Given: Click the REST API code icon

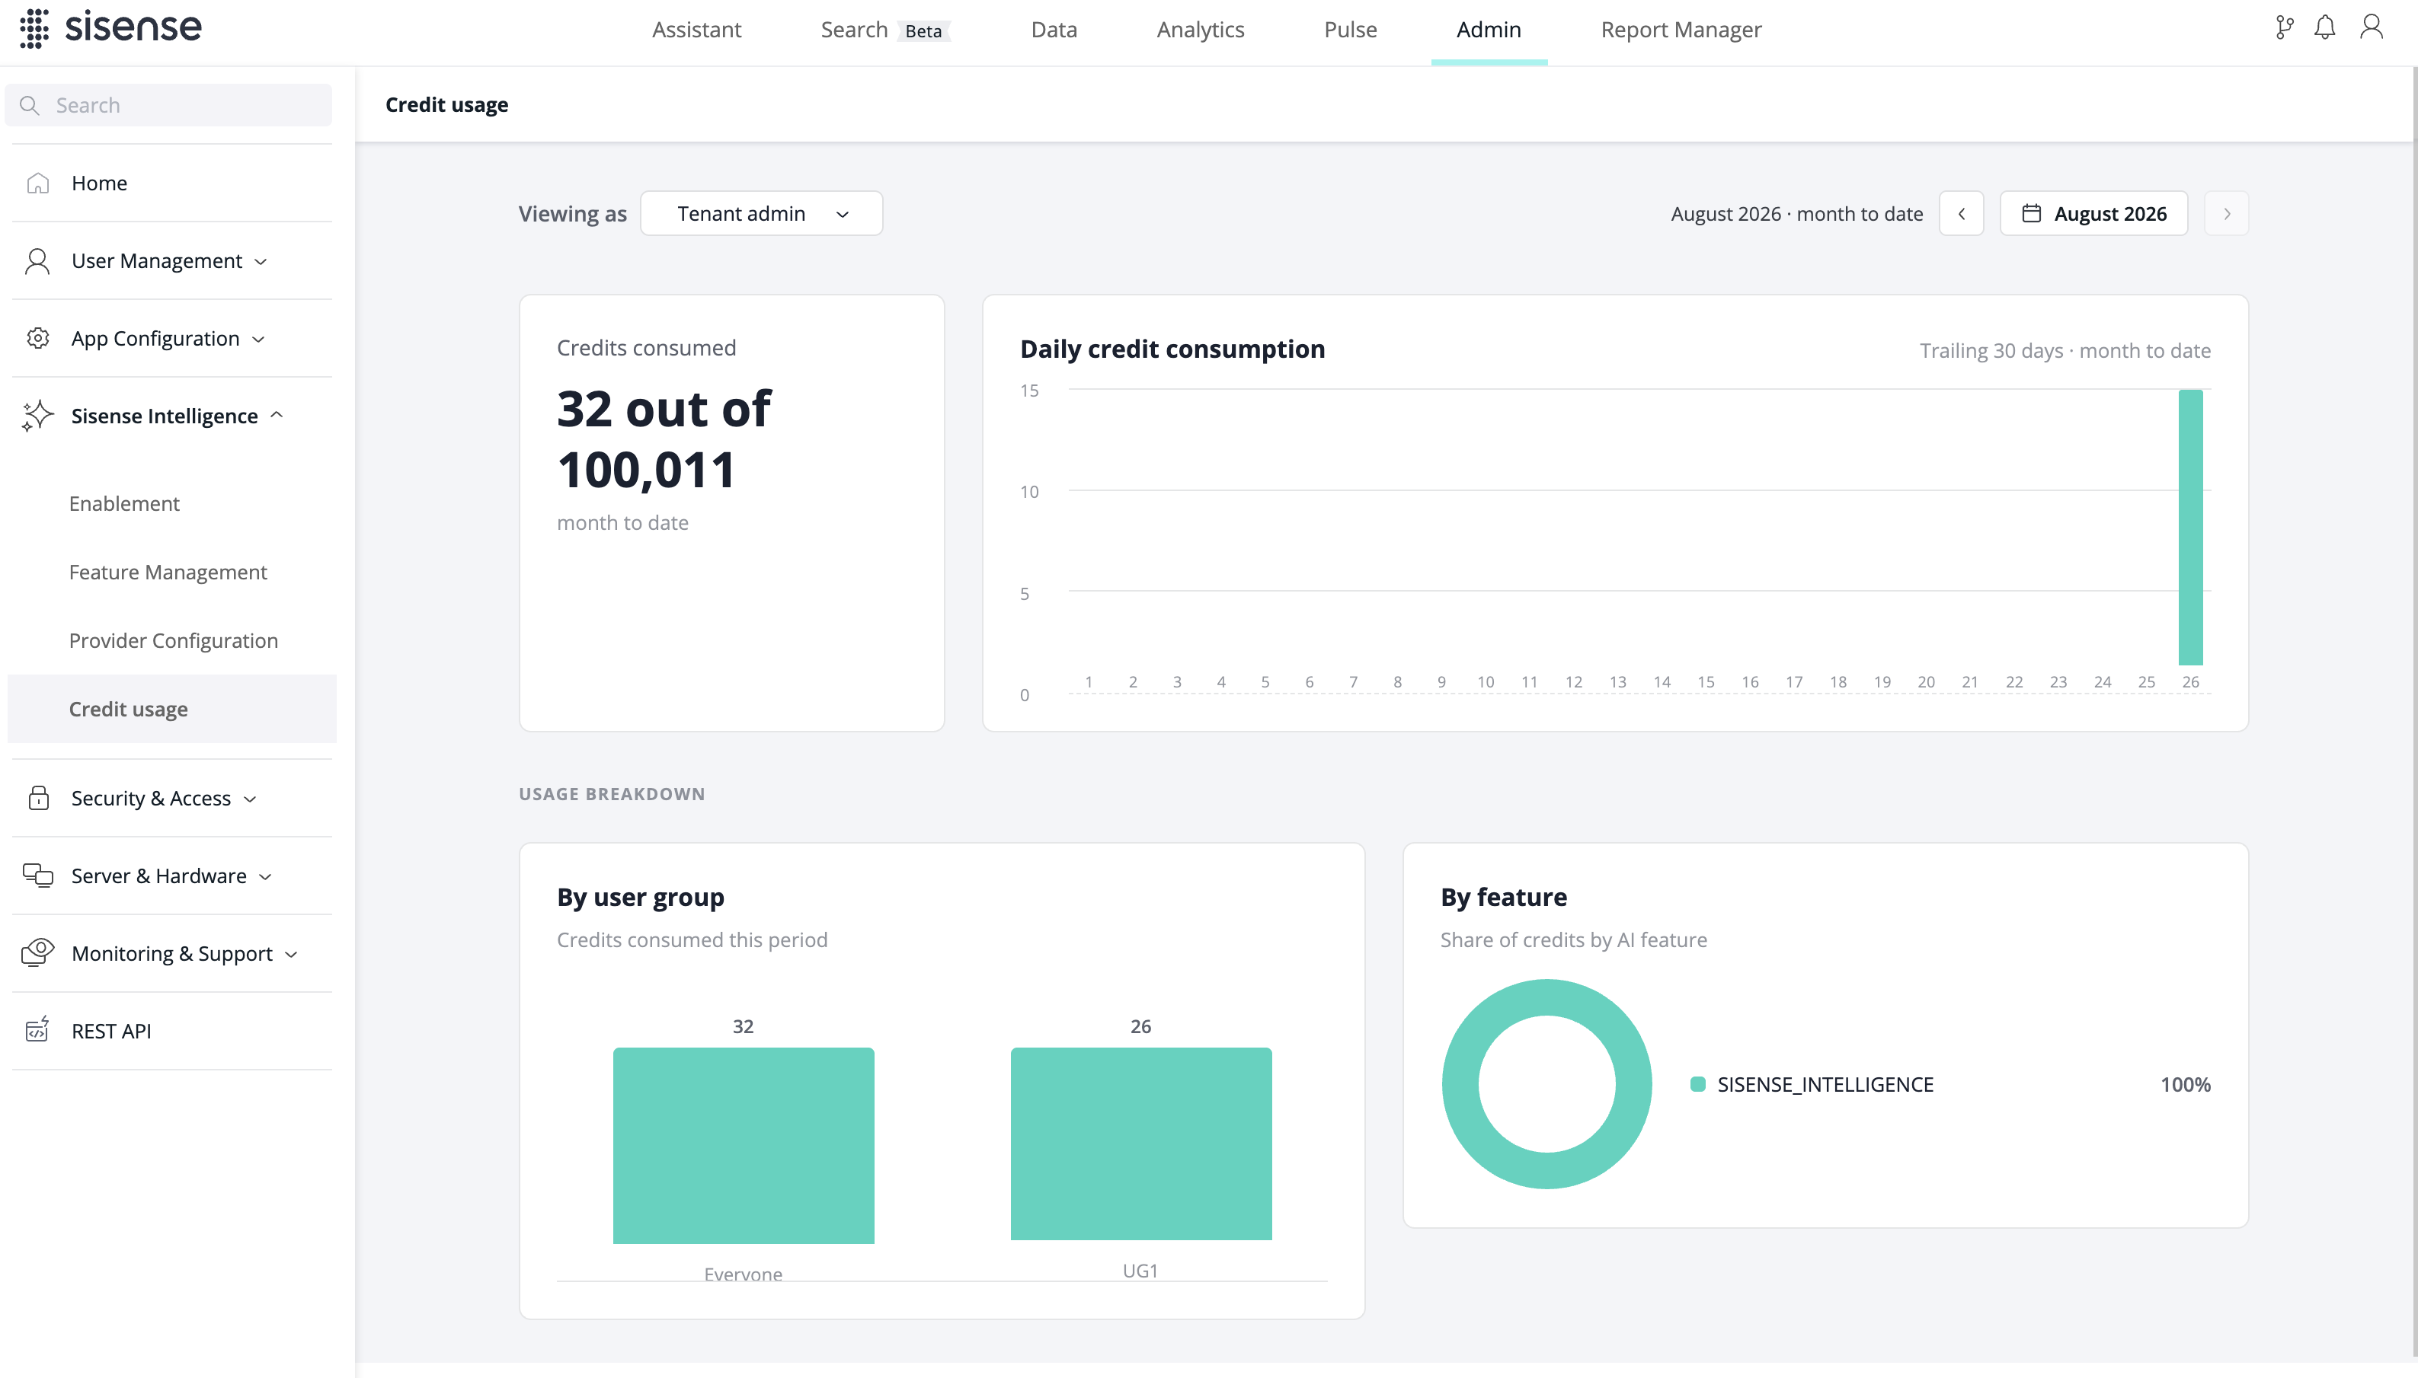Looking at the screenshot, I should point(38,1030).
